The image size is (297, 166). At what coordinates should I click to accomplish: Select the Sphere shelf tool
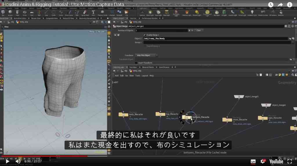pos(10,13)
